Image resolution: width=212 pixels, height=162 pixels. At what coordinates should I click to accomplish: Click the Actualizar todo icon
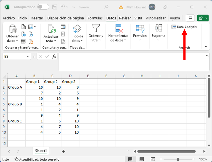[x=51, y=34]
